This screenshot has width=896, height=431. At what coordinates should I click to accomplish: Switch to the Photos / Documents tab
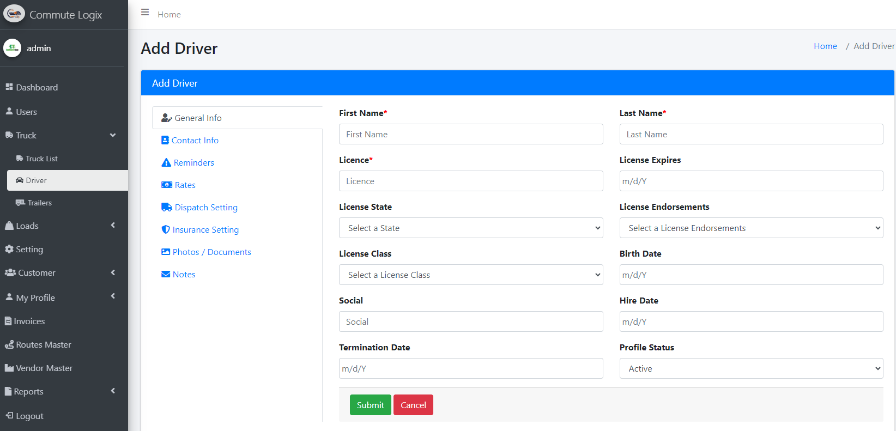coord(211,252)
